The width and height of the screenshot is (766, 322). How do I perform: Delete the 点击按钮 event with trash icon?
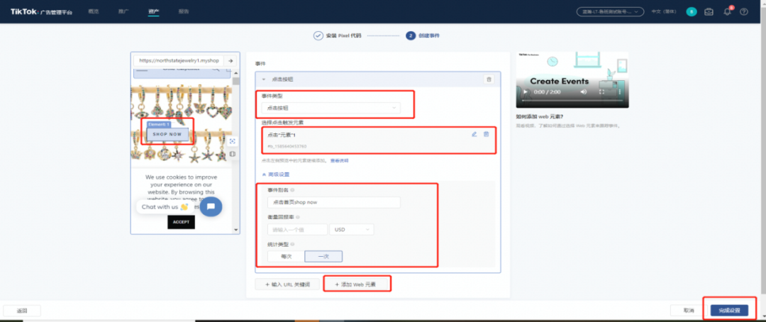(x=489, y=79)
